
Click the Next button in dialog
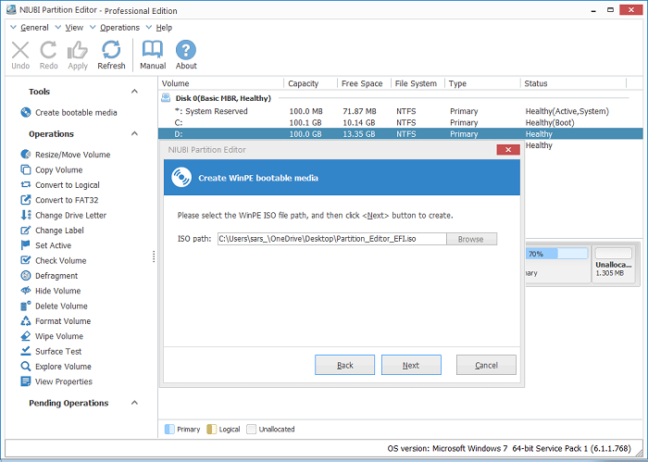coord(411,365)
